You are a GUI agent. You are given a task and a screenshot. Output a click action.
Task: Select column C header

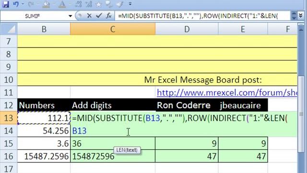coord(113,29)
